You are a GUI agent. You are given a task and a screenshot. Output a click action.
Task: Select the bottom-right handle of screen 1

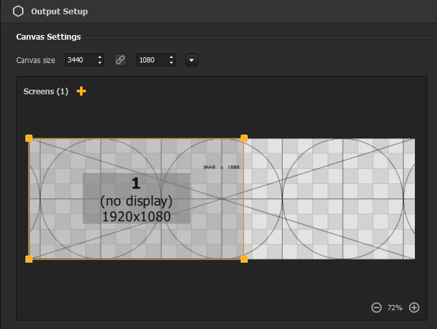[244, 259]
